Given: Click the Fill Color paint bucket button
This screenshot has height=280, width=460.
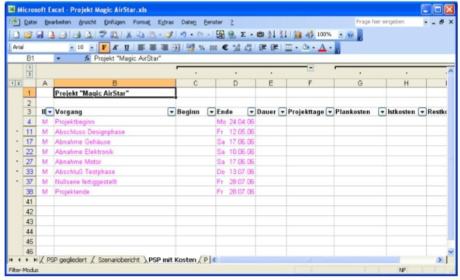Looking at the screenshot, I should point(297,46).
